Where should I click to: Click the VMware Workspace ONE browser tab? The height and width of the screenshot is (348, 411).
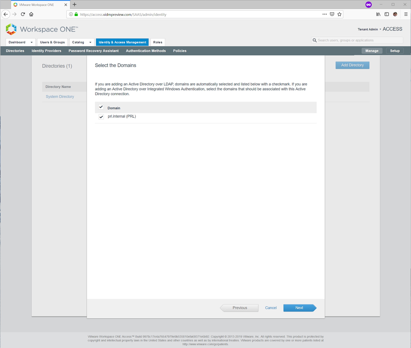click(x=41, y=5)
